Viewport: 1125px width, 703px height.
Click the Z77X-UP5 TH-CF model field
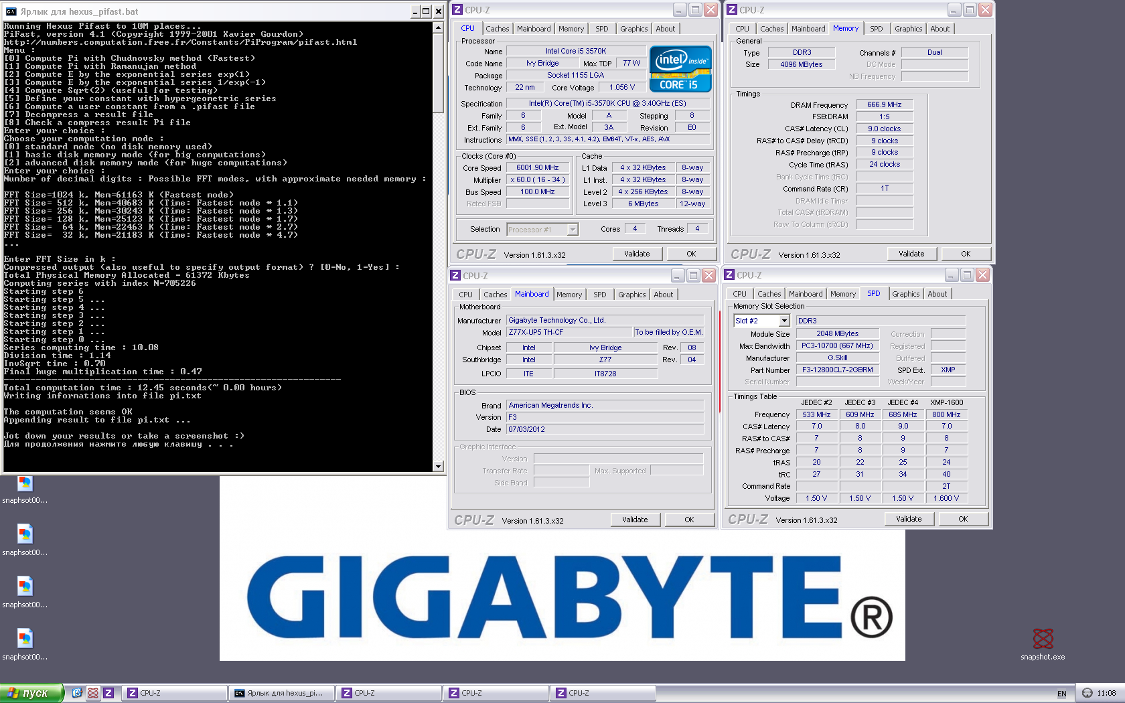click(569, 332)
